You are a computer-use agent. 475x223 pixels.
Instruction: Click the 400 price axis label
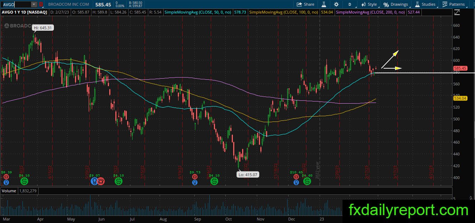point(456,178)
